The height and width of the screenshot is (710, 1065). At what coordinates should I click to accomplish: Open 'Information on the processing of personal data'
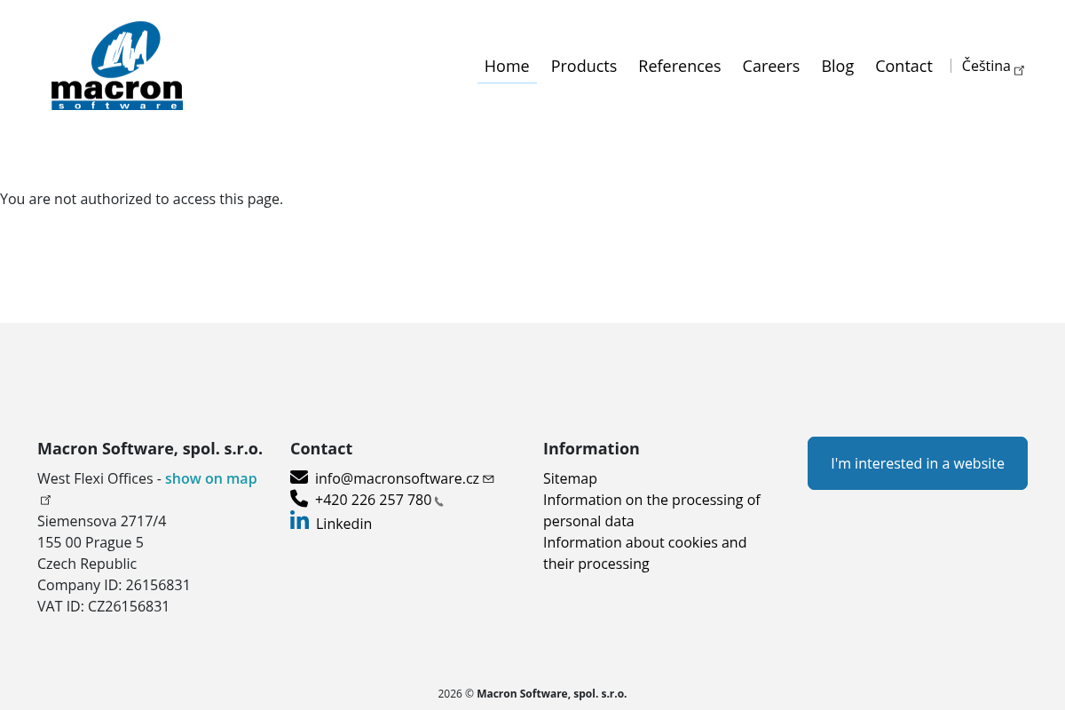pos(651,510)
